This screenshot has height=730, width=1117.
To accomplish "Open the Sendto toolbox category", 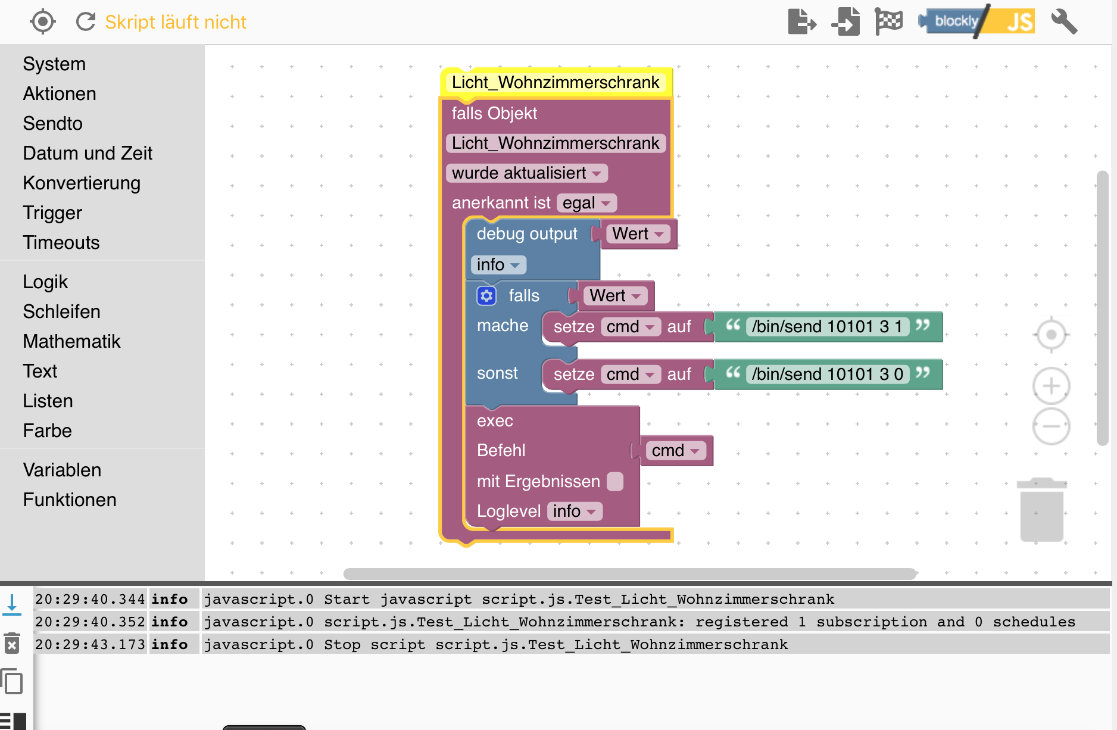I will point(52,123).
